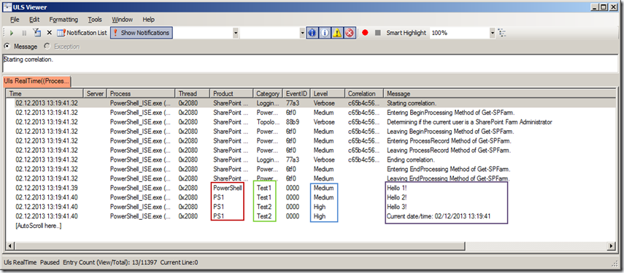Click the Product column header
Viewport: 624px width, 273px height.
point(231,94)
